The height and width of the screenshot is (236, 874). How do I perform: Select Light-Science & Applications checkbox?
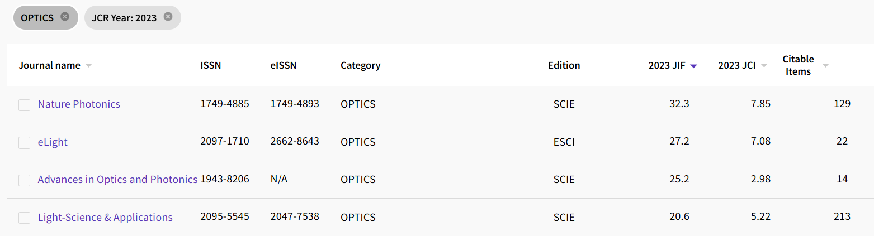(24, 218)
